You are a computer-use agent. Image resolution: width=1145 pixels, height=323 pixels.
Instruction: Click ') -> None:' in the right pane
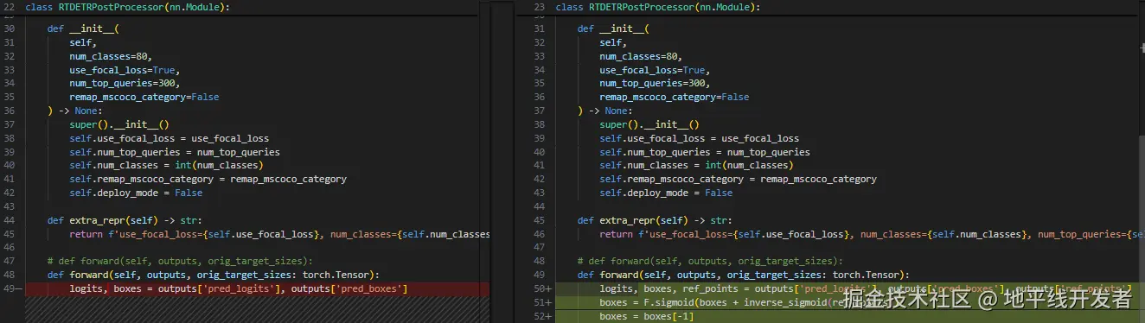coord(605,111)
